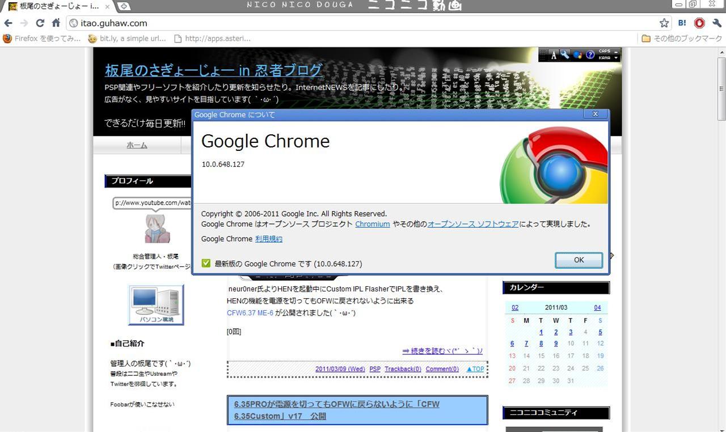Go to next month 04 in calendar

[x=597, y=308]
